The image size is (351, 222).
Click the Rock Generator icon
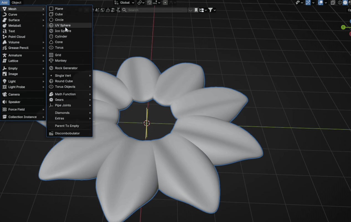tap(51, 68)
